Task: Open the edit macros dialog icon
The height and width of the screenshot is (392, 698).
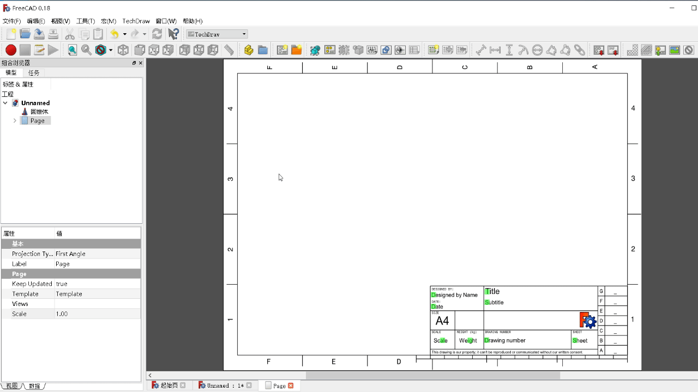Action: [x=39, y=50]
